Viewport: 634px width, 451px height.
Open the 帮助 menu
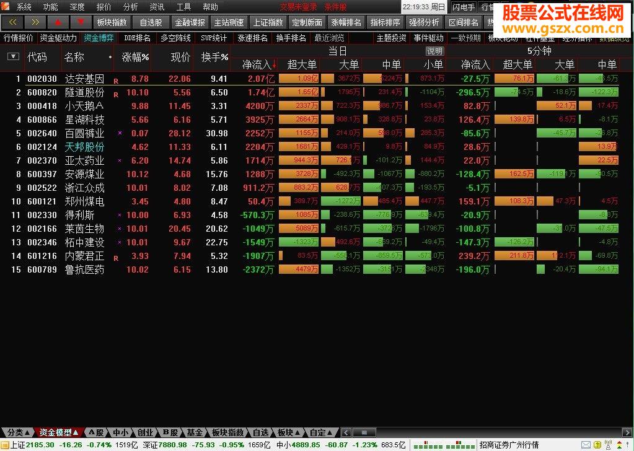pyautogui.click(x=210, y=7)
